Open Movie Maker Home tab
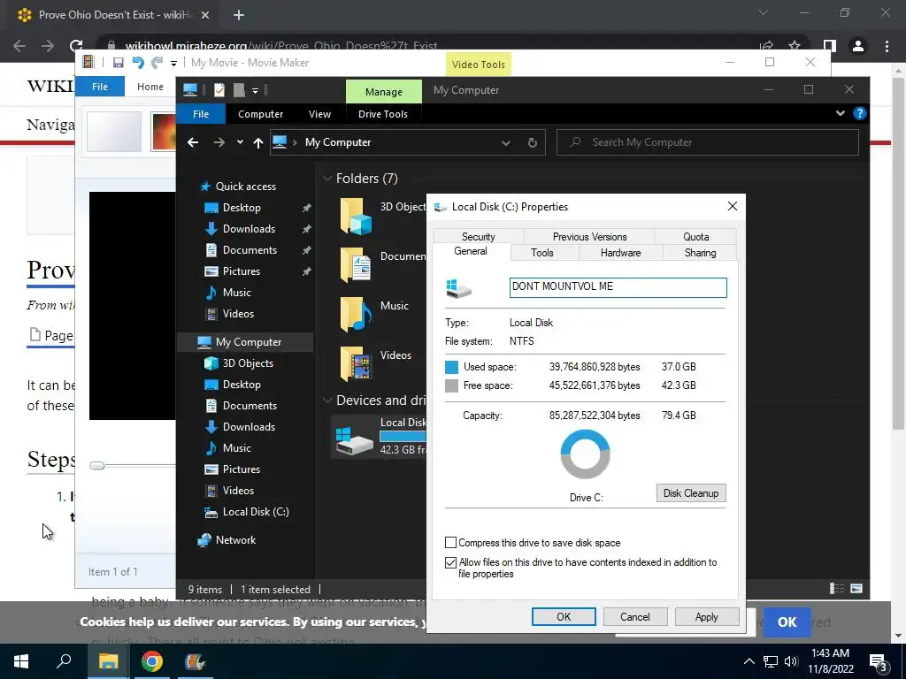The image size is (906, 679). pyautogui.click(x=150, y=87)
